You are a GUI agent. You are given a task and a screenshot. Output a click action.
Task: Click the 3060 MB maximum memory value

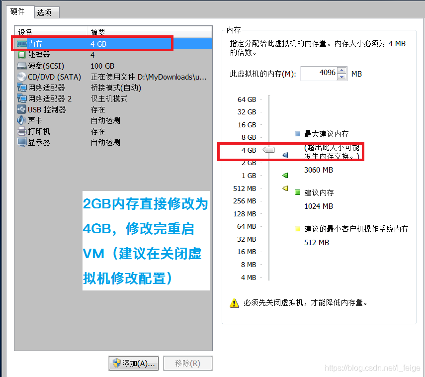(x=319, y=170)
